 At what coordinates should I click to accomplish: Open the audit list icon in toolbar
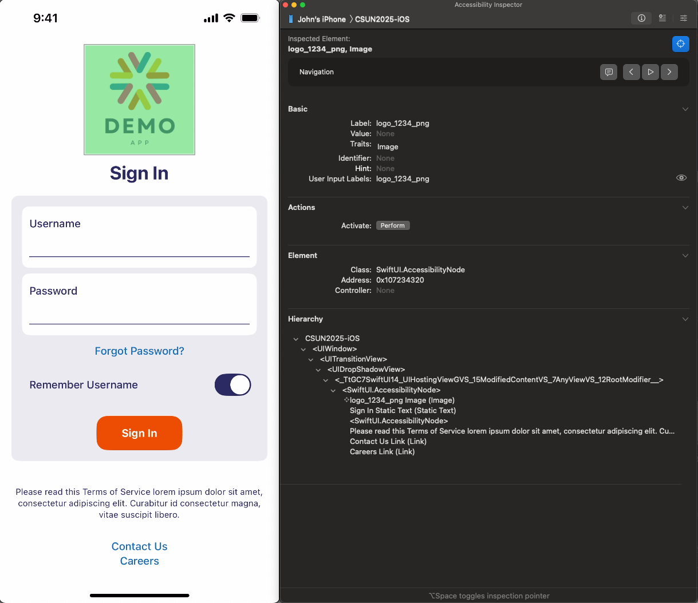662,18
